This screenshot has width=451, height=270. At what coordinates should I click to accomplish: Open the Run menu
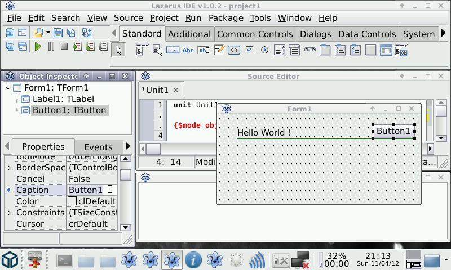[193, 18]
